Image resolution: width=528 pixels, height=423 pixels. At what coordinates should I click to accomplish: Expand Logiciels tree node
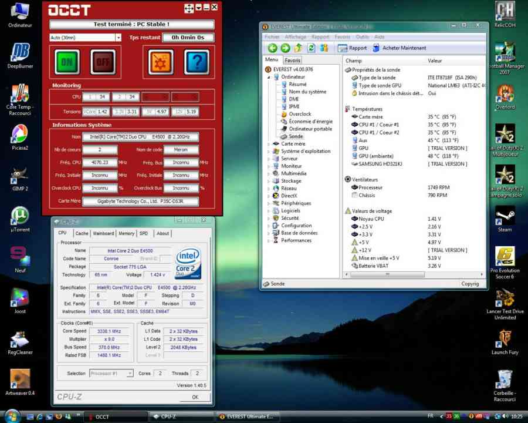pos(269,210)
